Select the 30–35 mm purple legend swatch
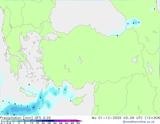 pos(57,121)
